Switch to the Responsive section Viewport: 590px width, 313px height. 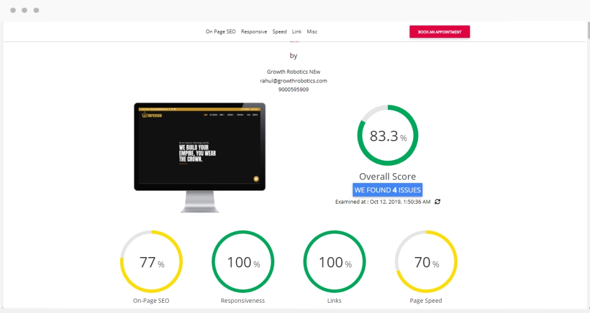tap(254, 31)
